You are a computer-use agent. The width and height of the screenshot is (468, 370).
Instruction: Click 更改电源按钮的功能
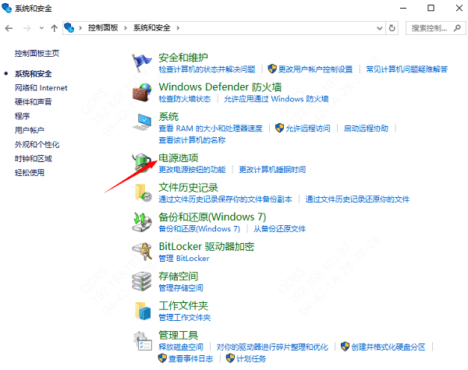(192, 169)
